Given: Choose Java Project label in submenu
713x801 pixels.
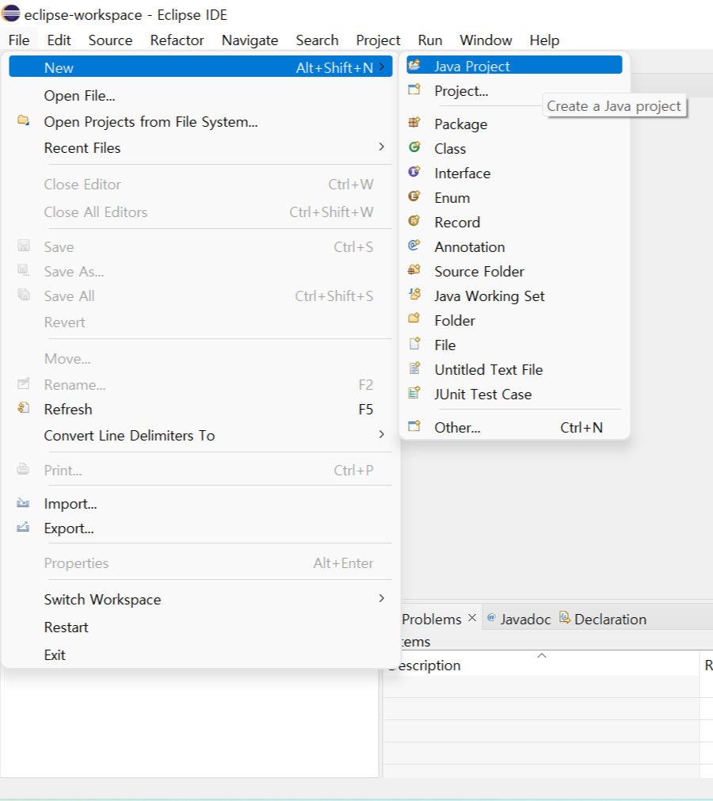Looking at the screenshot, I should 471,67.
